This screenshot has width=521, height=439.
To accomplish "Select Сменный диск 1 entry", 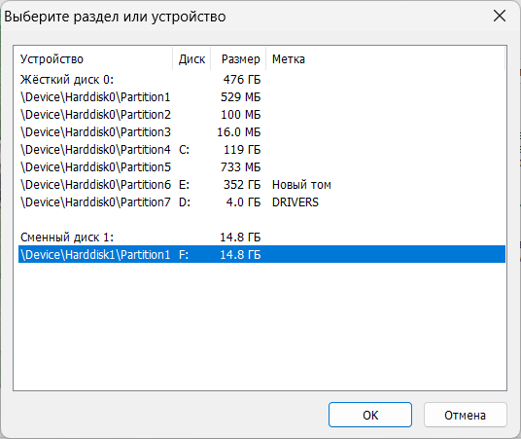I will 261,238.
